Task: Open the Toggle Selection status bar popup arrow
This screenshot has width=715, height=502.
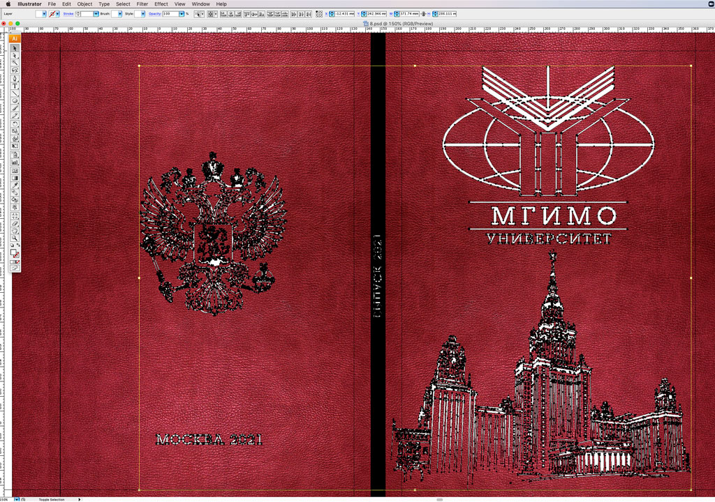Action: pyautogui.click(x=80, y=500)
